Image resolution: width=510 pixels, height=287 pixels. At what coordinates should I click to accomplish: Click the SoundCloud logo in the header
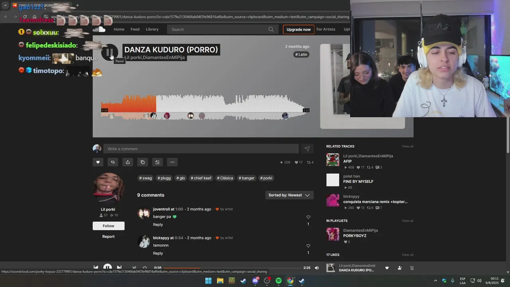pos(99,29)
